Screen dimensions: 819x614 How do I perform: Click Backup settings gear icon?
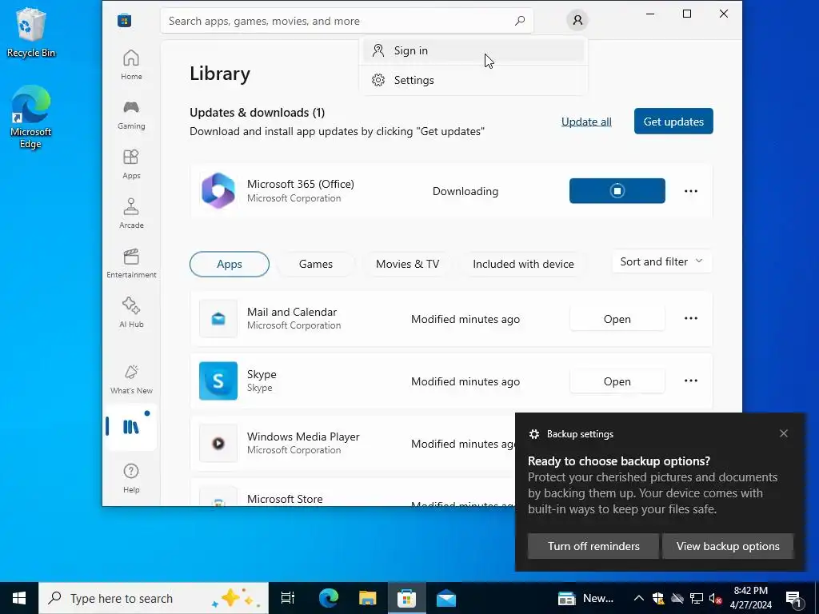(533, 434)
